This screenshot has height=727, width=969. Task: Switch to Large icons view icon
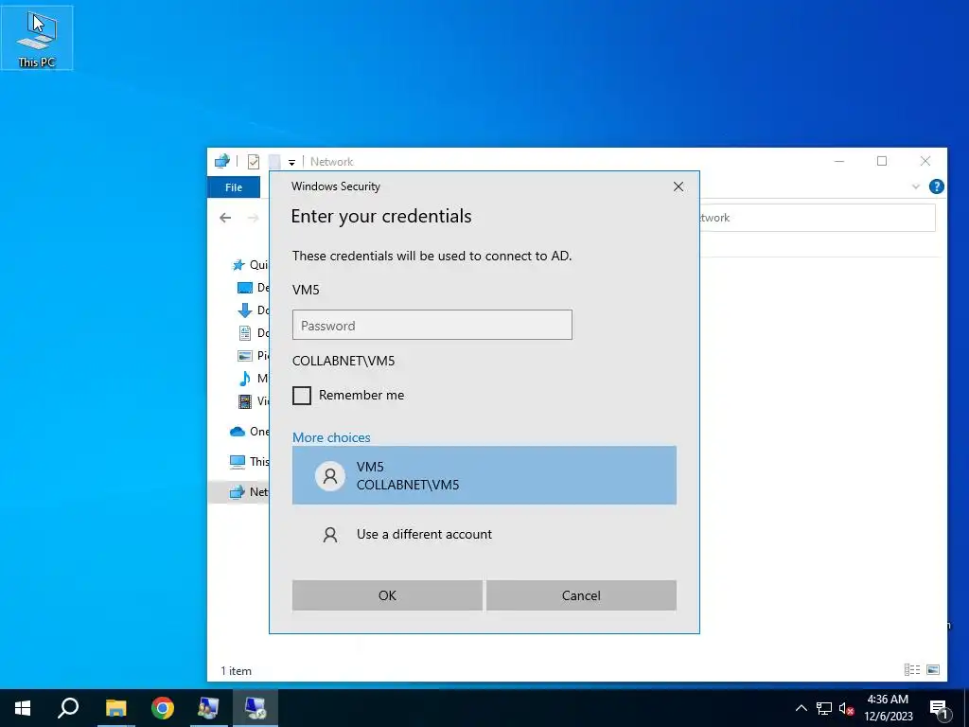(x=933, y=669)
